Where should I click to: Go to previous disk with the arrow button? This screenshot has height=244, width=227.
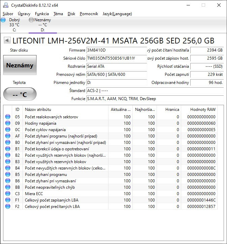click(x=7, y=40)
